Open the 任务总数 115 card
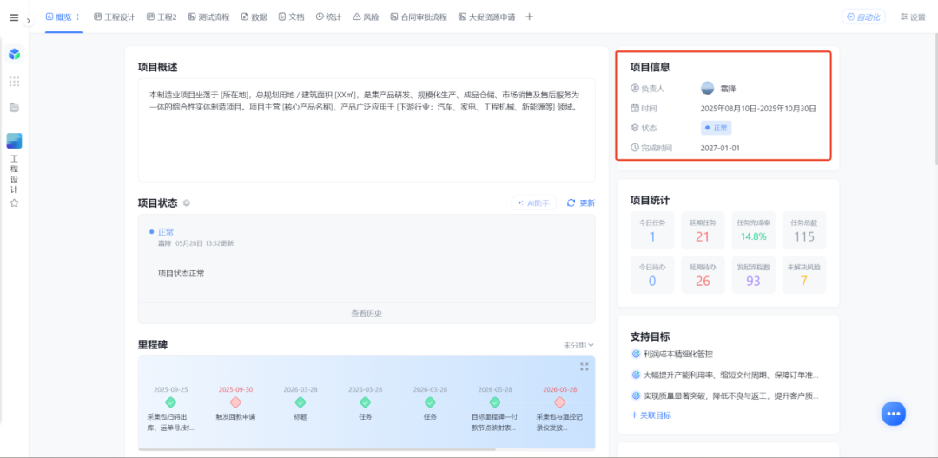The image size is (938, 458). coord(804,230)
